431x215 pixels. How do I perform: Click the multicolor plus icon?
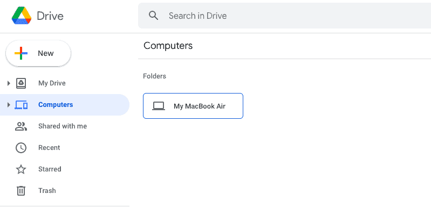21,53
